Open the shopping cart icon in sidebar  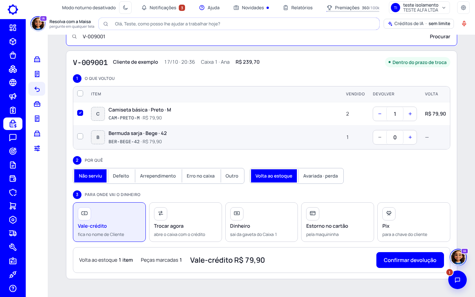(x=13, y=206)
